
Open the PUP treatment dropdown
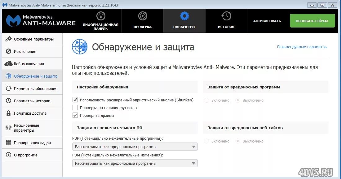coord(135,147)
